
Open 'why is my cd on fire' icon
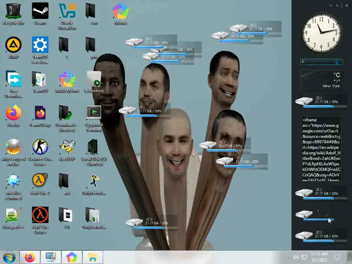click(13, 152)
